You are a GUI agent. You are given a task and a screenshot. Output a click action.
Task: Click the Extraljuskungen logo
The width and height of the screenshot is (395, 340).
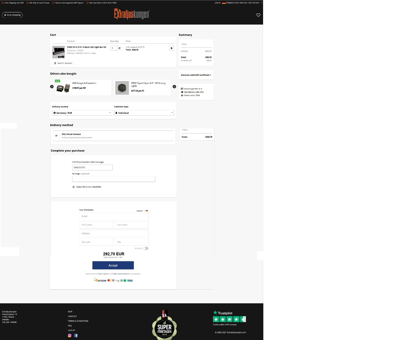[x=132, y=14]
